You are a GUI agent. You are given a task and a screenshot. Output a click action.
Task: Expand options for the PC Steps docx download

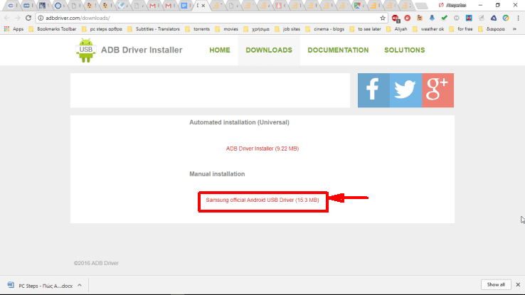click(80, 285)
